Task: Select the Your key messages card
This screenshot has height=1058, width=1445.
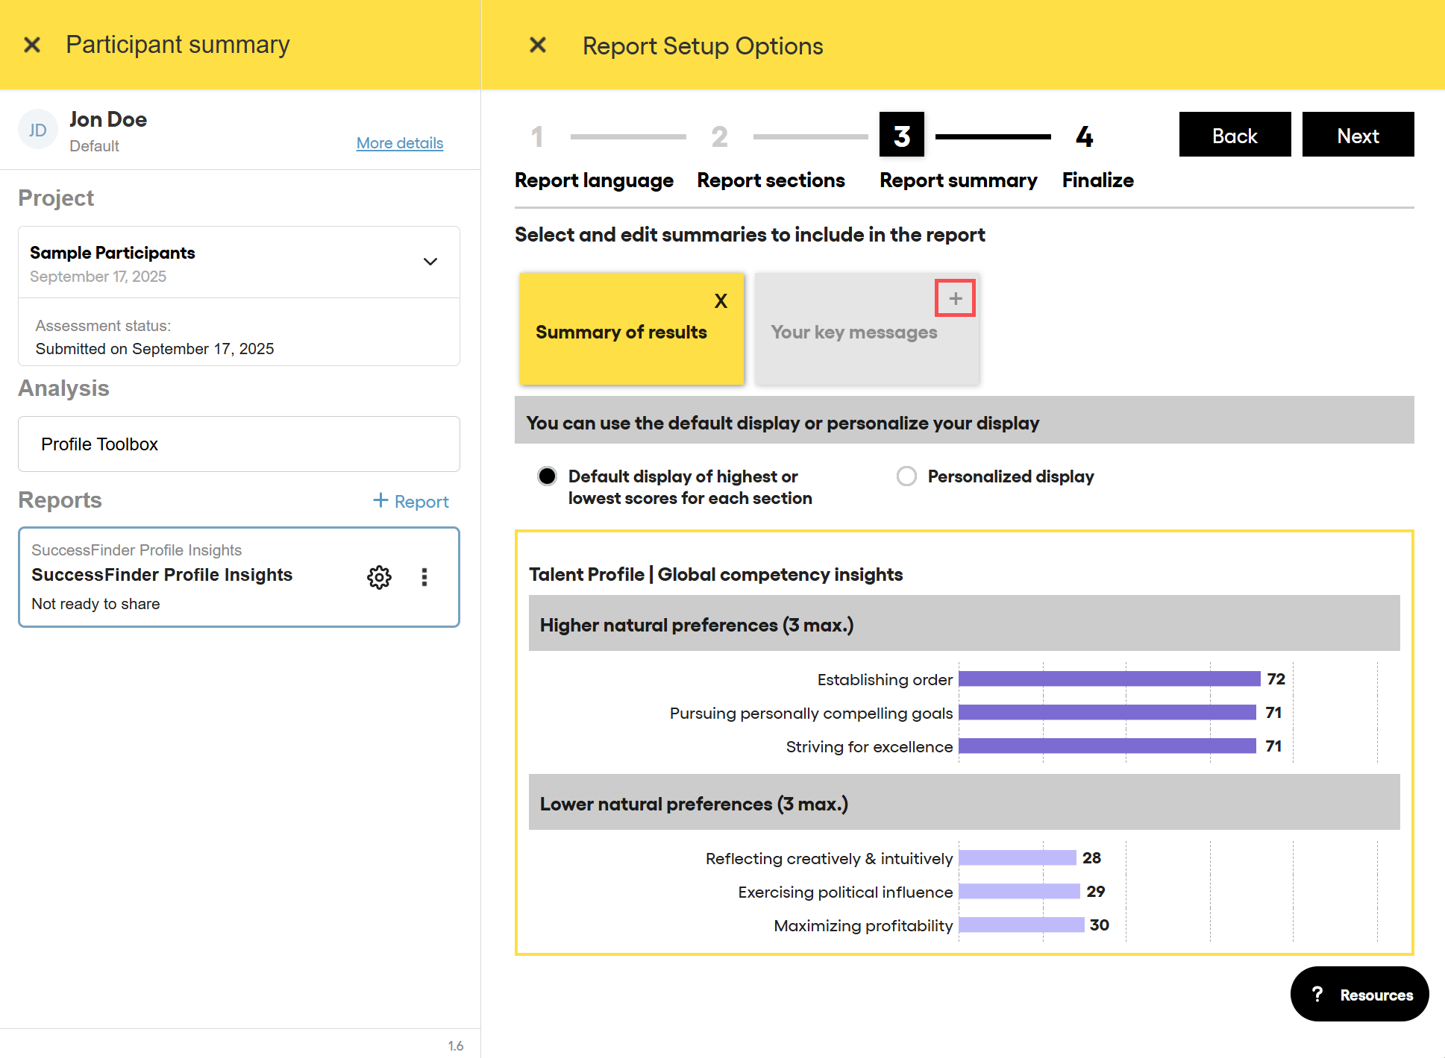Action: pyautogui.click(x=867, y=329)
